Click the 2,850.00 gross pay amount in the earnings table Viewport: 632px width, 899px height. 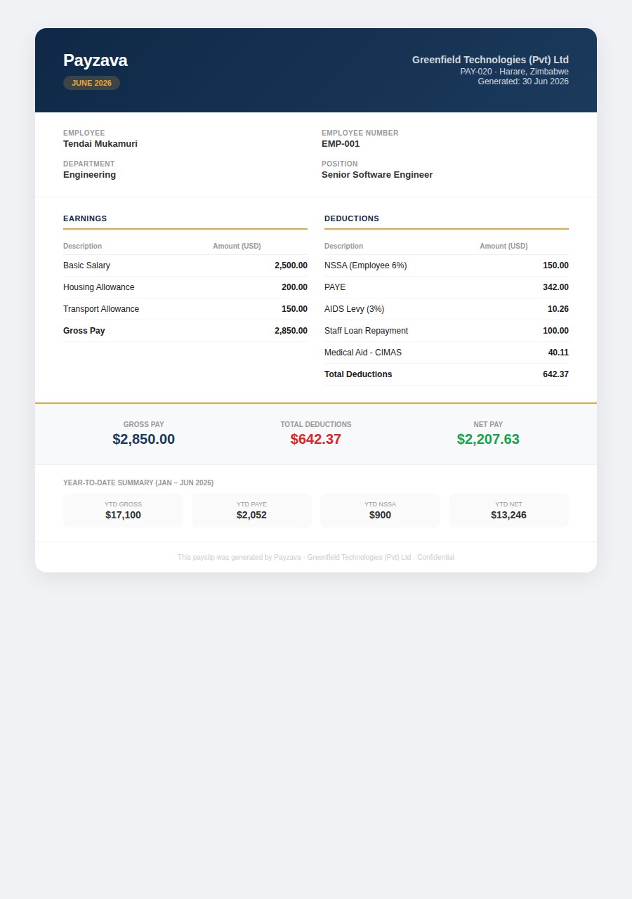click(291, 331)
